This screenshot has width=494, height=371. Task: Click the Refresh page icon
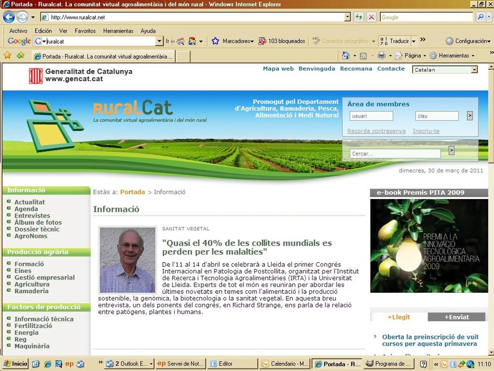(359, 17)
